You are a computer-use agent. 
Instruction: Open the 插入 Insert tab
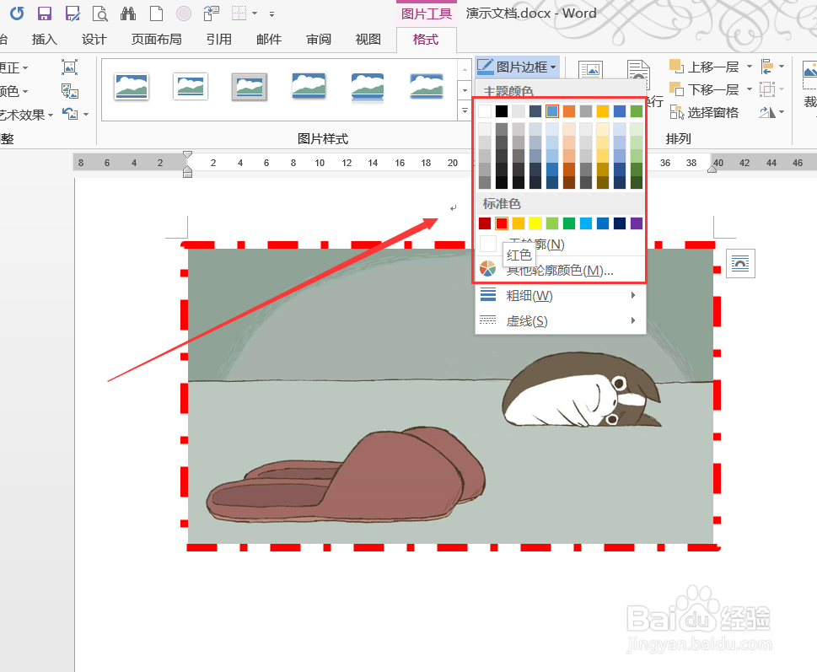tap(45, 40)
